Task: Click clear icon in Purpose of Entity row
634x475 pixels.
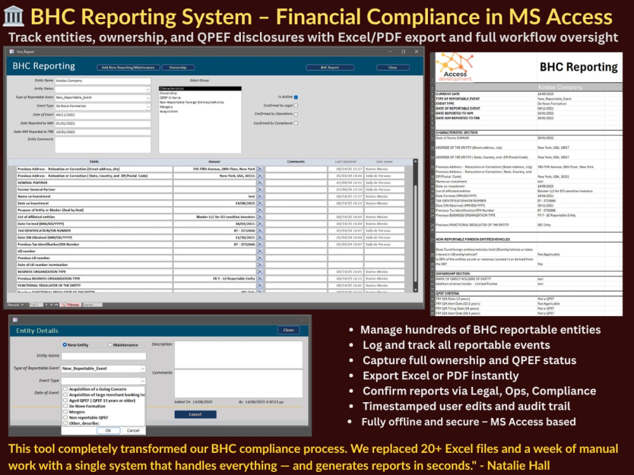Action: pos(260,210)
